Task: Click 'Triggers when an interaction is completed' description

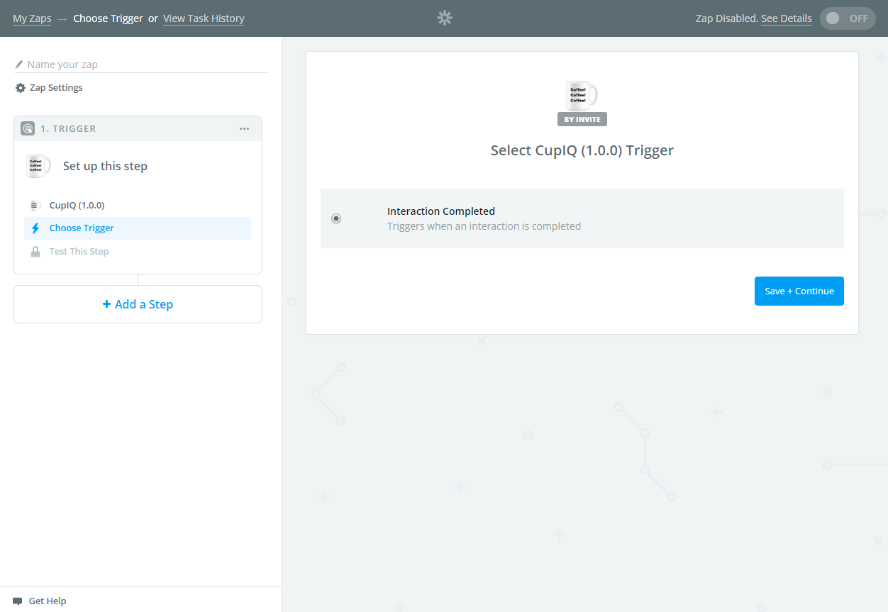Action: click(484, 226)
